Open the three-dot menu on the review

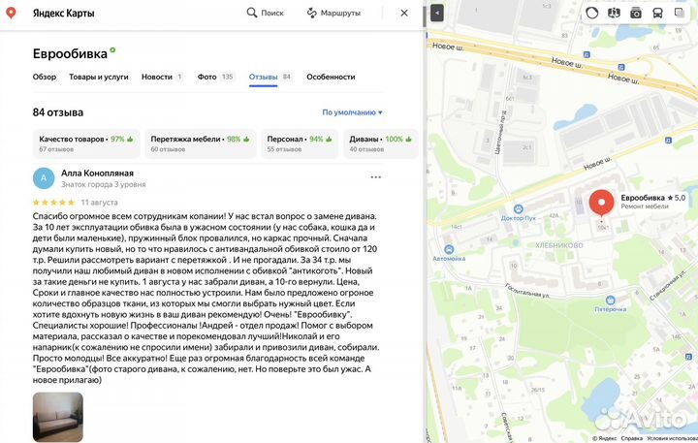click(376, 177)
